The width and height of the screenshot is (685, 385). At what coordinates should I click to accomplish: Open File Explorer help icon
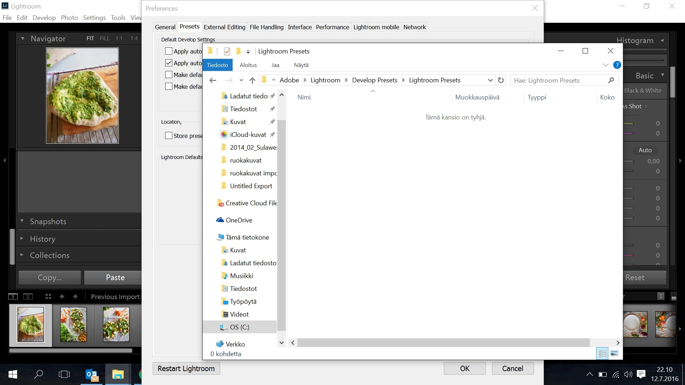tap(617, 65)
